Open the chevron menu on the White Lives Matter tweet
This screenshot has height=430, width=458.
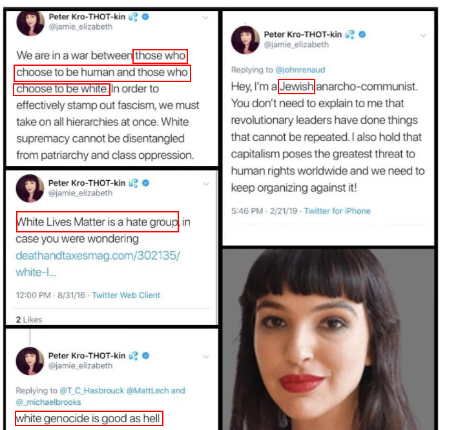(x=206, y=184)
